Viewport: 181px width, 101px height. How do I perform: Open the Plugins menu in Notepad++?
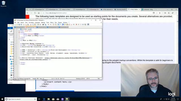(60, 22)
